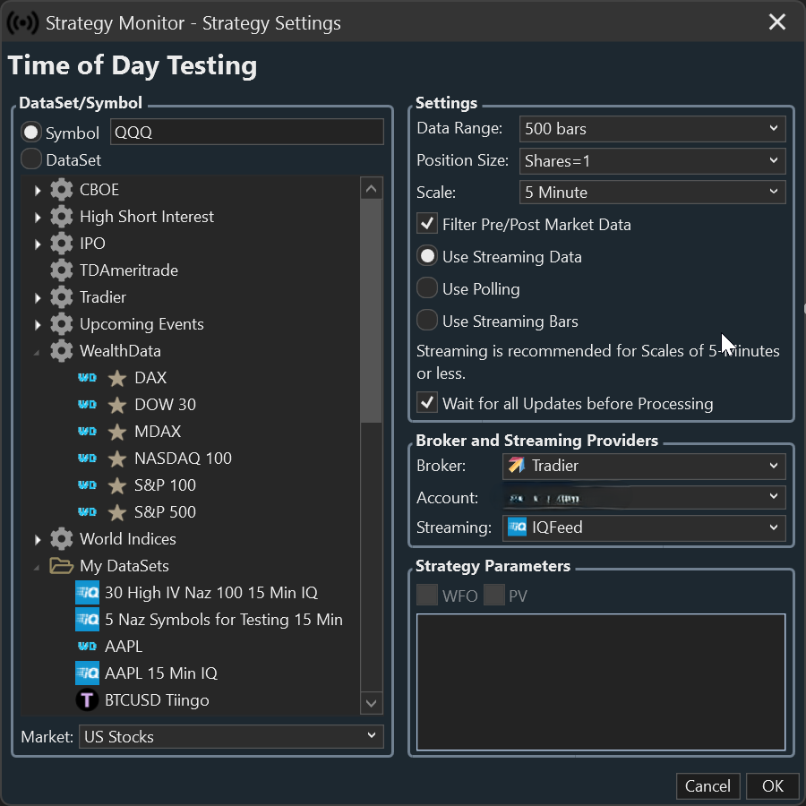Click the Strategy Parameters list box
The width and height of the screenshot is (806, 806).
[x=601, y=682]
